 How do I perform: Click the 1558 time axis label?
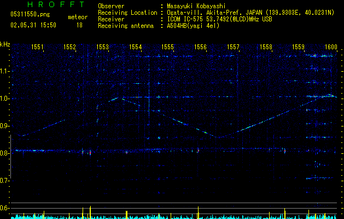coord(266,47)
